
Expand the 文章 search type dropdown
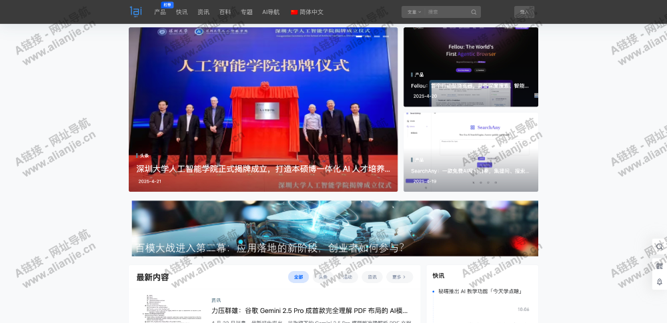pyautogui.click(x=414, y=12)
